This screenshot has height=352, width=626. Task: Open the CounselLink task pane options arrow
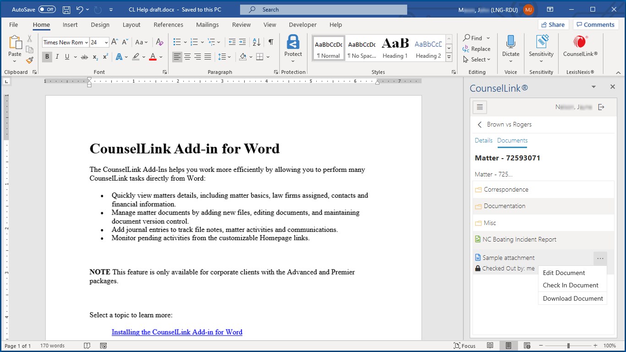(x=593, y=87)
